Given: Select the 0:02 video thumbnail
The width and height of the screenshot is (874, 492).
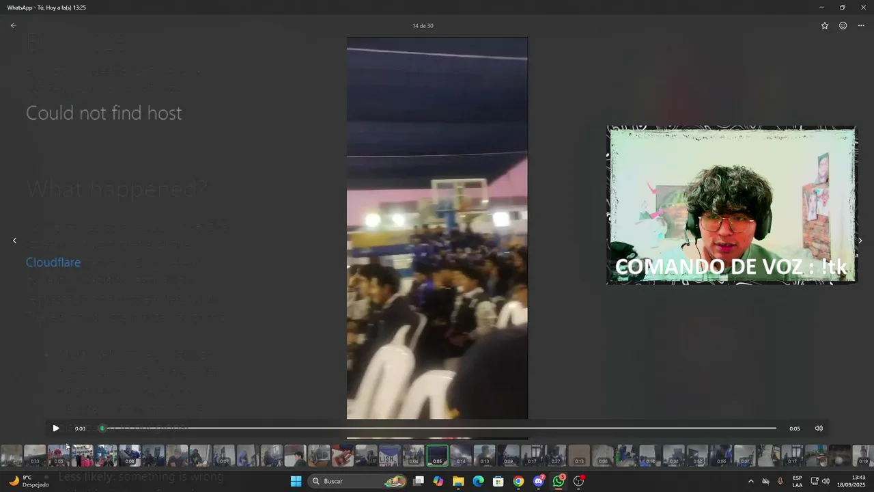Looking at the screenshot, I should 674,455.
